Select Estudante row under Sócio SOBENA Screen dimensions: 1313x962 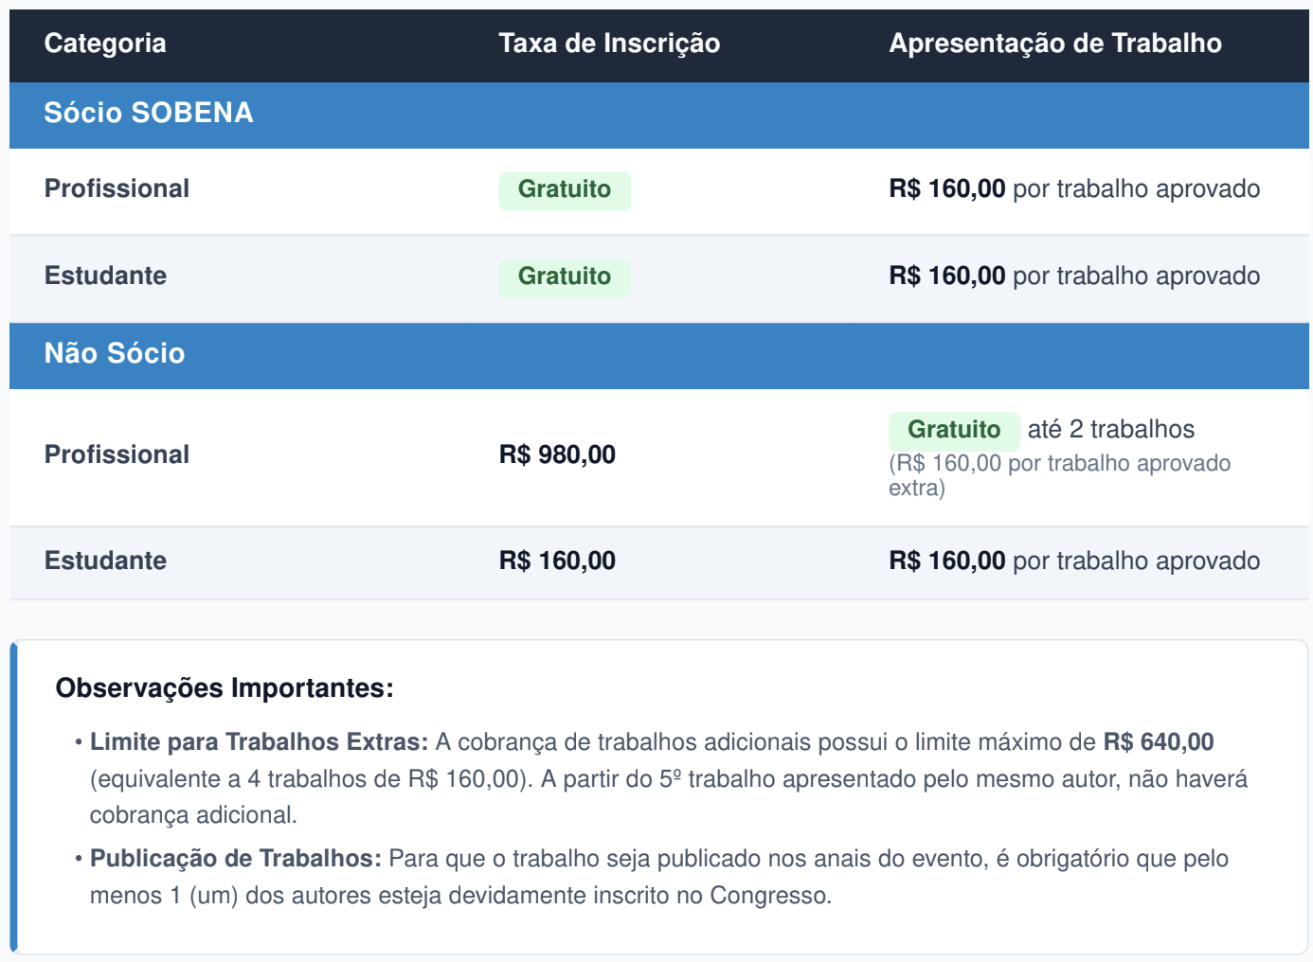pyautogui.click(x=659, y=278)
